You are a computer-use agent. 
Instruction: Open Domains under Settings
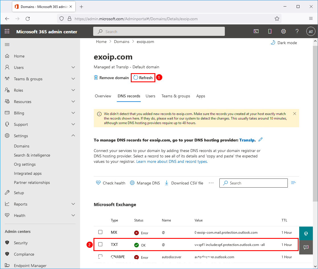[22, 146]
